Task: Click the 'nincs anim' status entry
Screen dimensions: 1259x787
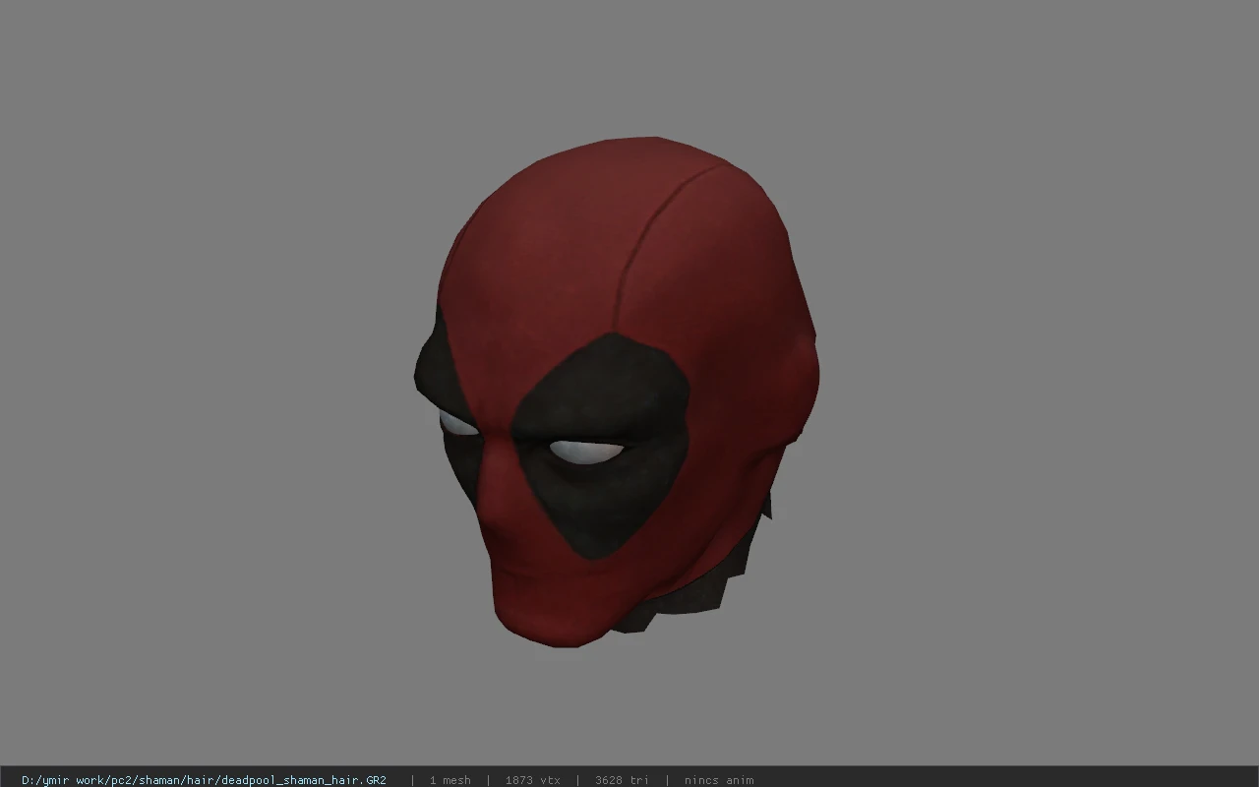Action: click(x=719, y=780)
